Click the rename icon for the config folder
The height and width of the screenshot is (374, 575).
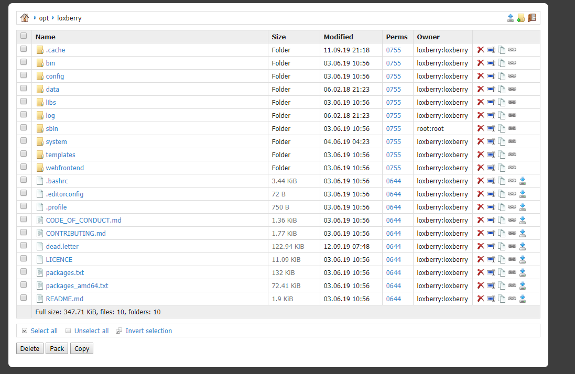click(491, 76)
